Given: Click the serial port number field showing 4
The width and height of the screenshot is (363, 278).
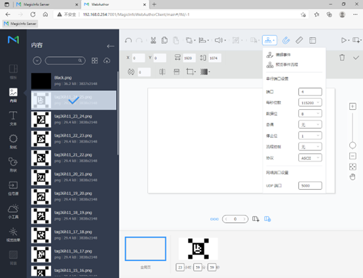Looking at the screenshot, I should tap(310, 92).
